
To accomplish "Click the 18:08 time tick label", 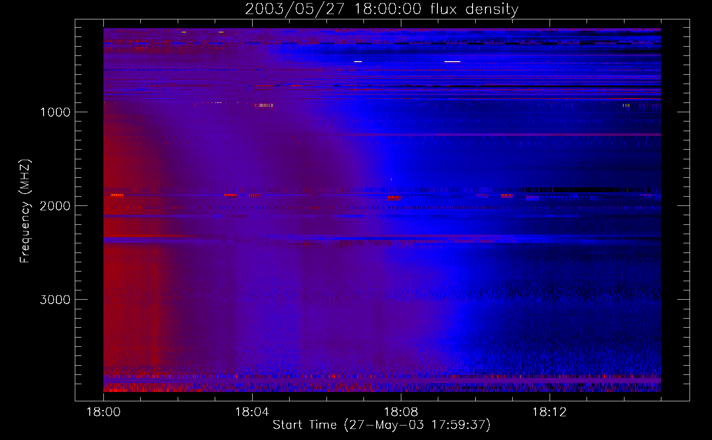I will point(401,412).
